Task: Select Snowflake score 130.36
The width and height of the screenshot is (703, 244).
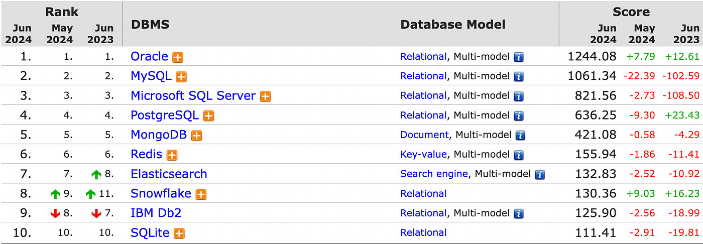Action: click(x=596, y=194)
